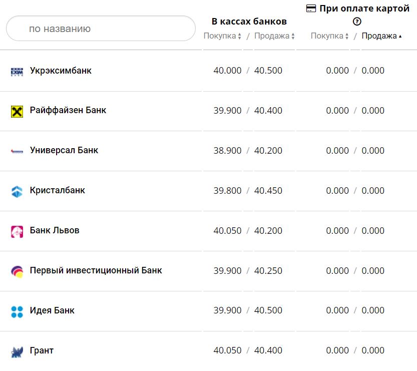Screen dimensions: 417x371
Task: Click the search by name field
Action: [101, 29]
